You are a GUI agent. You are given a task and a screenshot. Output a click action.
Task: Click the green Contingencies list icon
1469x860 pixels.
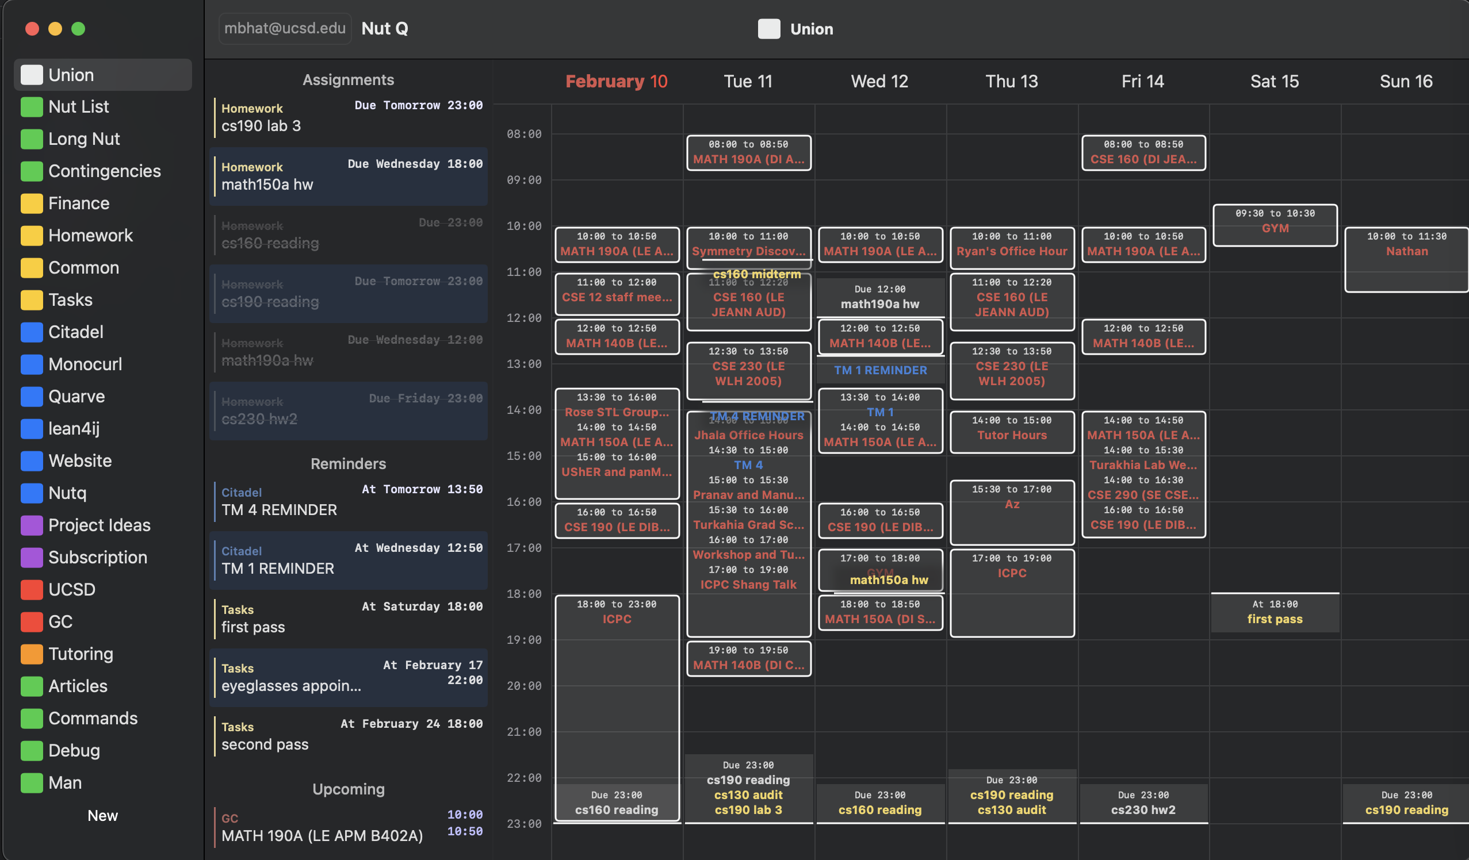click(32, 171)
